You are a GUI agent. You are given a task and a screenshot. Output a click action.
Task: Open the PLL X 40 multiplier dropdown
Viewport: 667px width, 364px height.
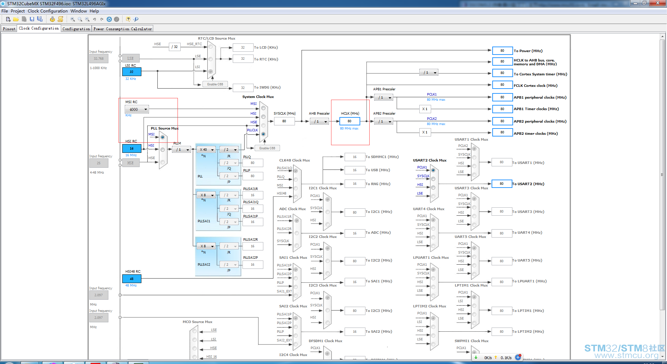[x=206, y=150]
